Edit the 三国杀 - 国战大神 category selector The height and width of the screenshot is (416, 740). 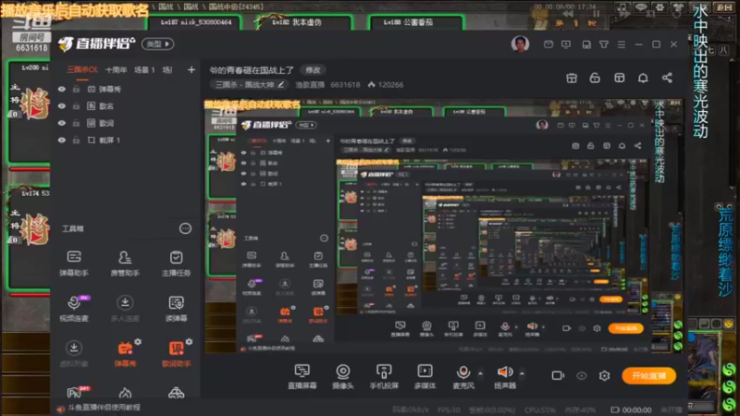pos(249,85)
